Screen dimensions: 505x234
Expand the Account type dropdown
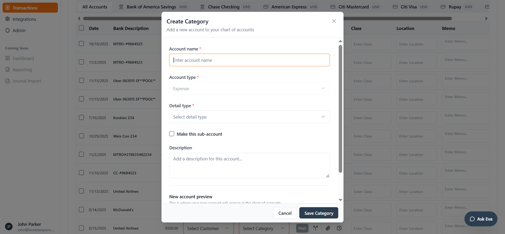(x=249, y=88)
